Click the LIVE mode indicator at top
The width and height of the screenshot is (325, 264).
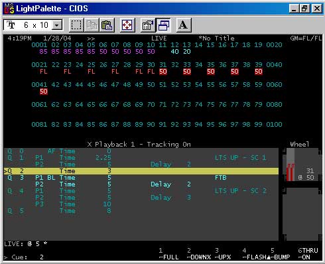pyautogui.click(x=159, y=38)
